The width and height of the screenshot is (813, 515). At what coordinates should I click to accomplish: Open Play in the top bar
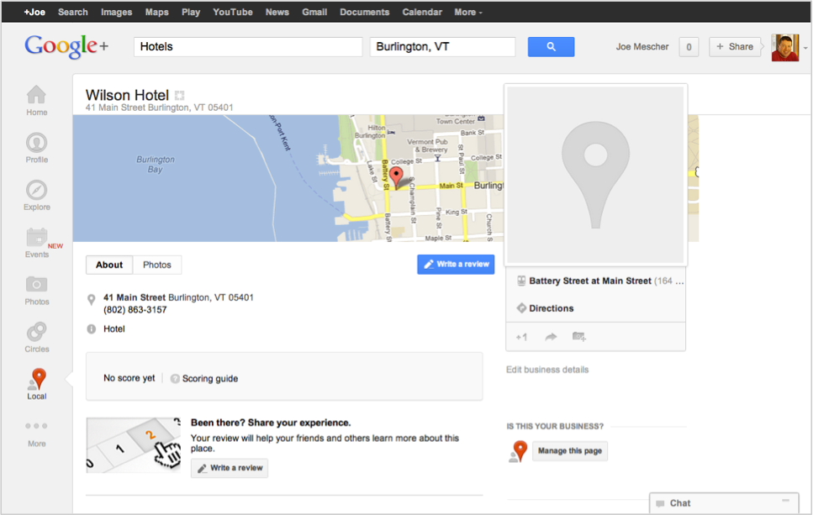pyautogui.click(x=191, y=12)
